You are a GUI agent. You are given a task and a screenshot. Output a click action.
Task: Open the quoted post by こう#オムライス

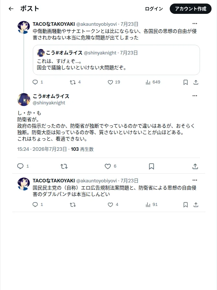[x=116, y=60]
